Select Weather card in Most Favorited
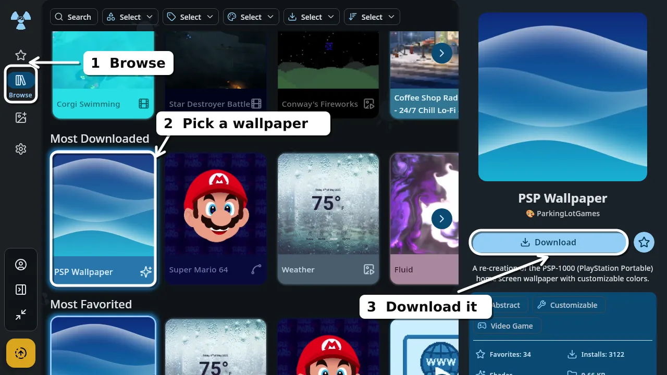667x375 pixels. 216,347
